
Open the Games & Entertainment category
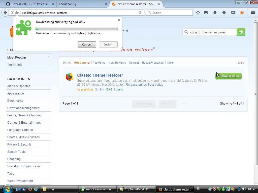(x=28, y=123)
